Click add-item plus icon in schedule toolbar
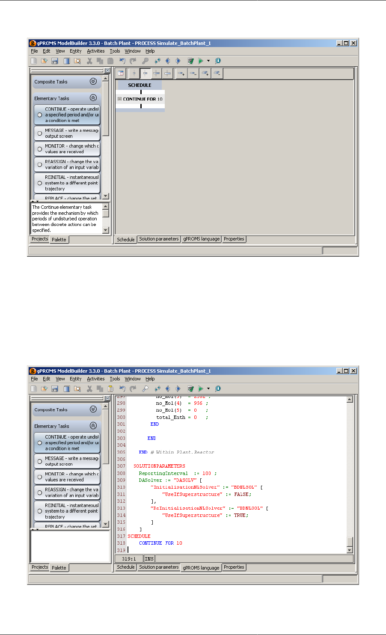386x635 pixels. pyautogui.click(x=181, y=74)
